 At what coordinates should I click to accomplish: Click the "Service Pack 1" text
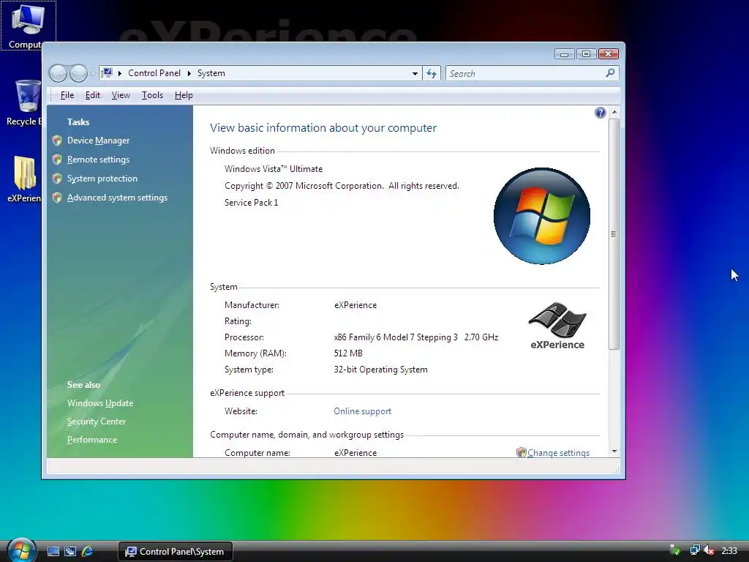[x=252, y=203]
